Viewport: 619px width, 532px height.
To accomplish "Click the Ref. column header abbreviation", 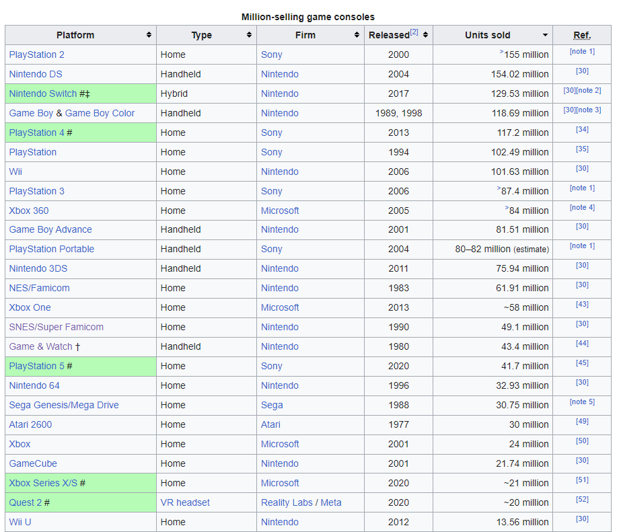I will [582, 35].
